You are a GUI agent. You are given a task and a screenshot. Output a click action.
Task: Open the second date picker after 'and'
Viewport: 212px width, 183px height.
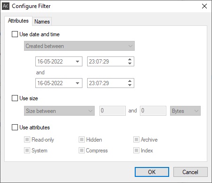tap(77, 83)
